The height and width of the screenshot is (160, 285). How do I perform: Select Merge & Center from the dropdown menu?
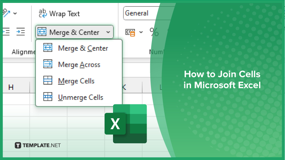click(79, 48)
